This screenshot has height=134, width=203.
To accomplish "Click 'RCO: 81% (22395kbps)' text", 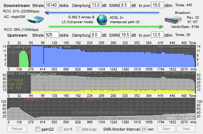I will point(21,11).
